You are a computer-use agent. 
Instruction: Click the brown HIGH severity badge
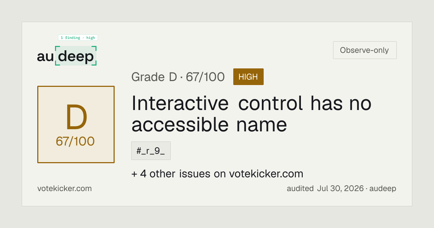[x=248, y=77]
